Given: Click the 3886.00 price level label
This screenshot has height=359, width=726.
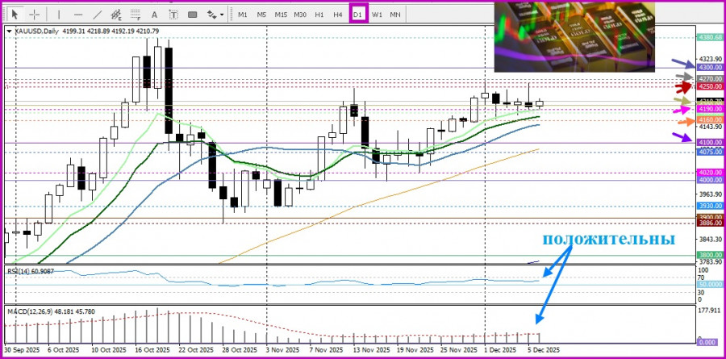Looking at the screenshot, I should [x=710, y=223].
